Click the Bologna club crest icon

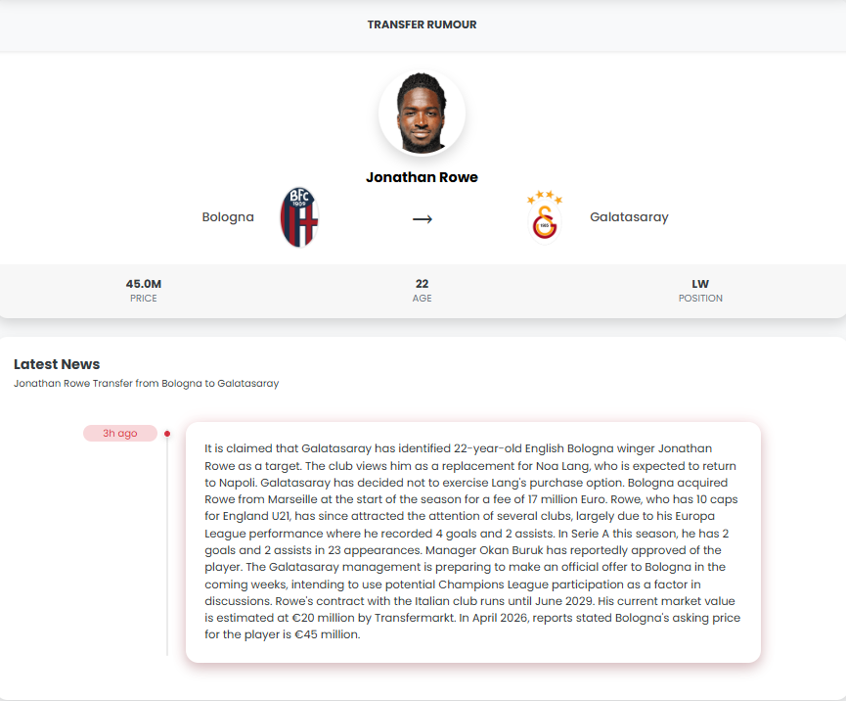[299, 217]
